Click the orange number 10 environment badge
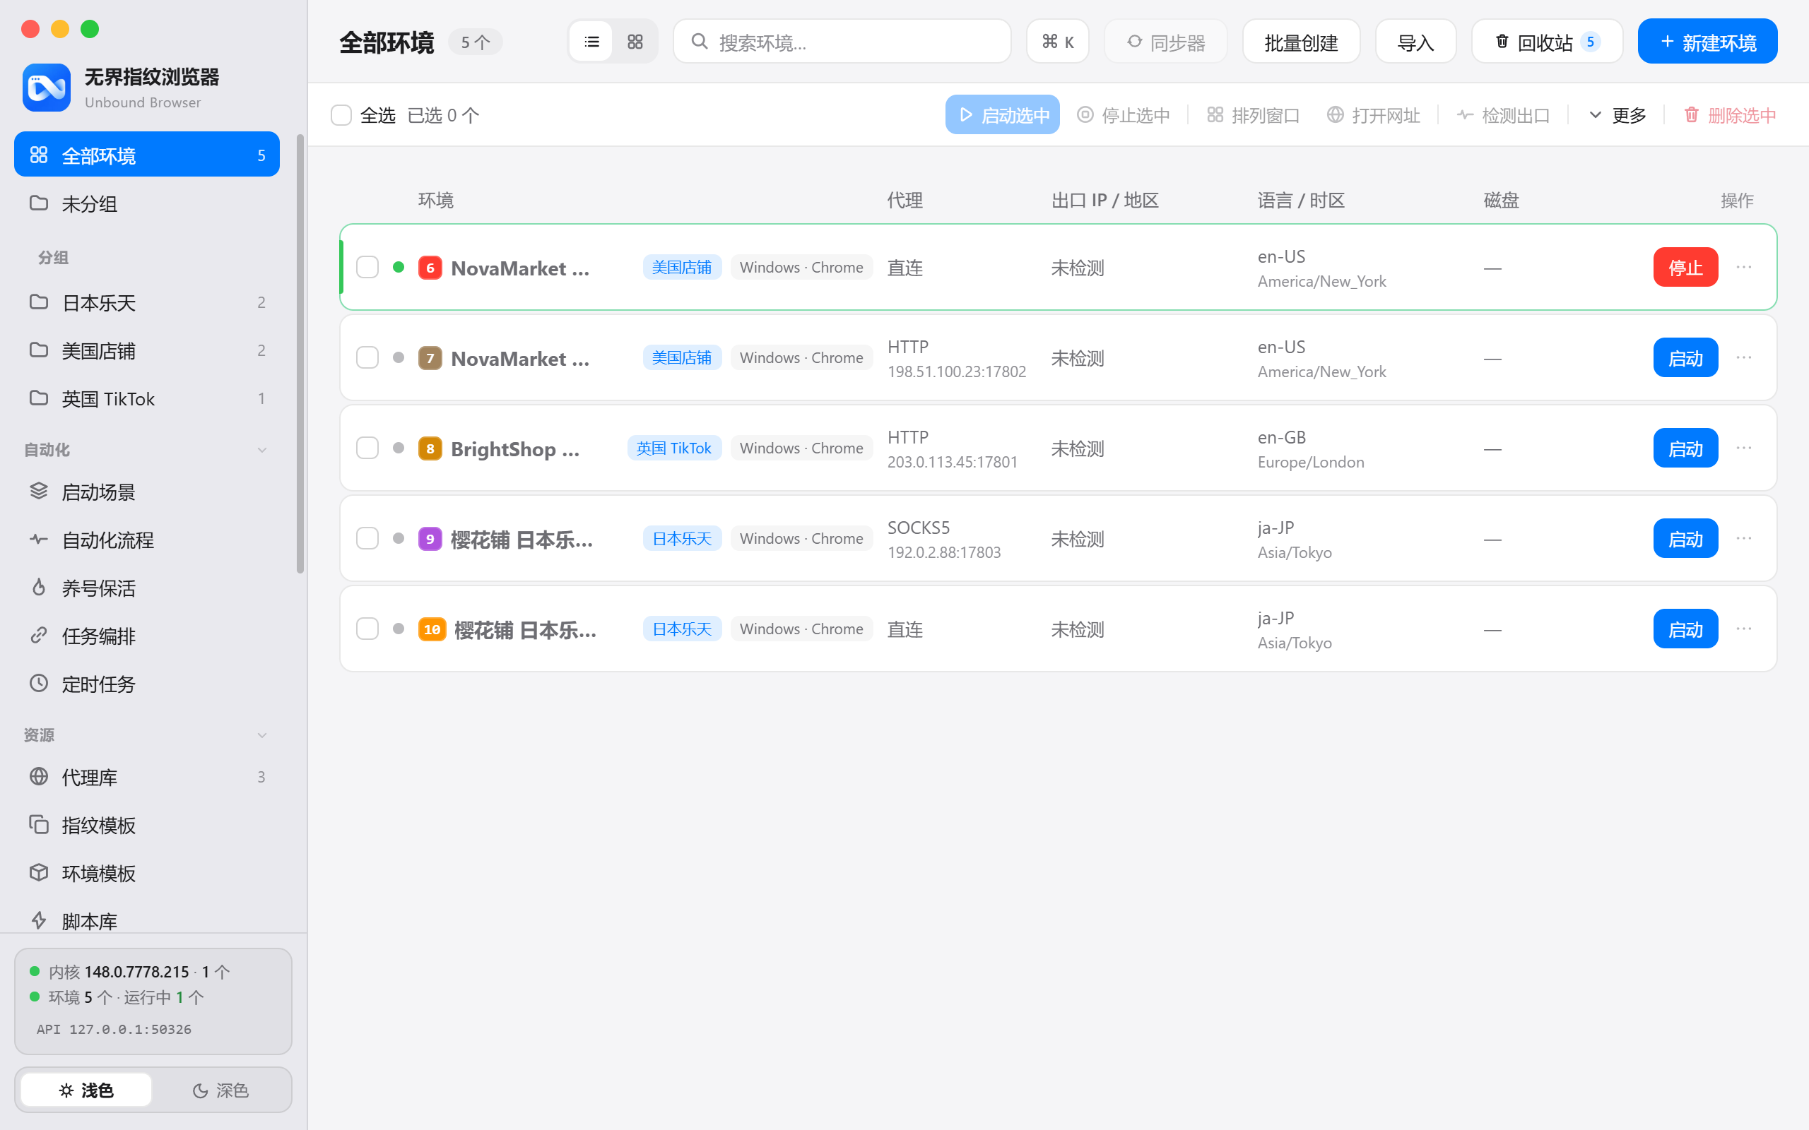The height and width of the screenshot is (1130, 1809). click(432, 629)
